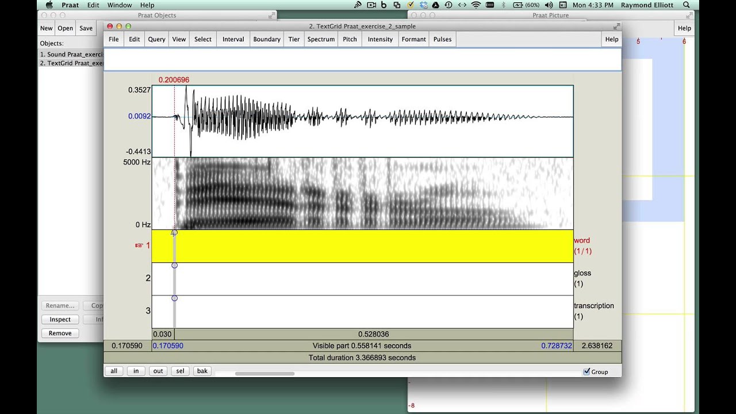Open the Formant menu
Image resolution: width=736 pixels, height=414 pixels.
pyautogui.click(x=414, y=39)
